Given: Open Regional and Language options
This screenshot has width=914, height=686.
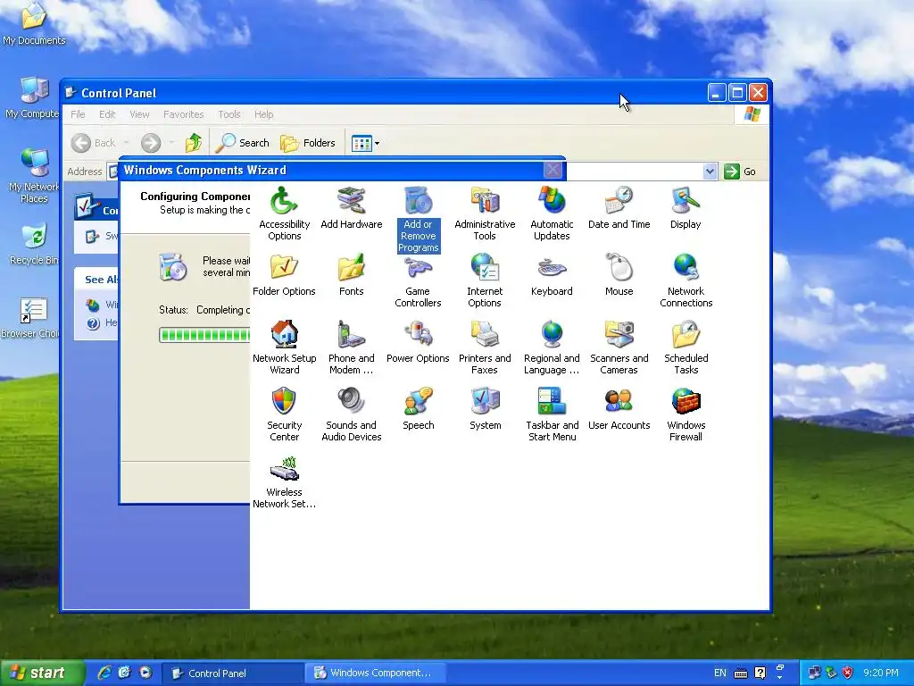Looking at the screenshot, I should (x=552, y=347).
